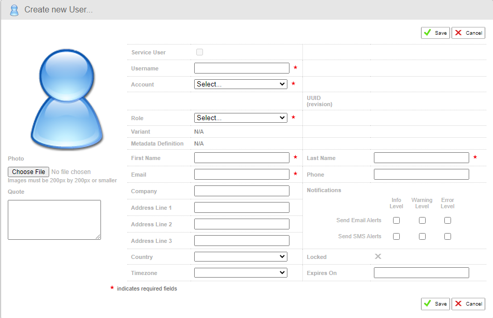Enable Warning Level email alerts
This screenshot has height=318, width=493.
(x=422, y=220)
